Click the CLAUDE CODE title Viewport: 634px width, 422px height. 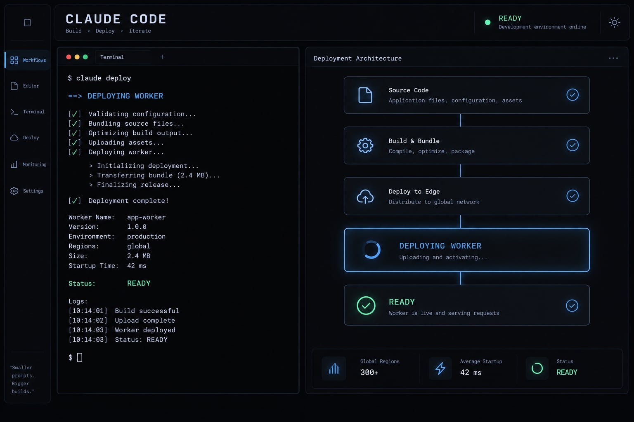(x=116, y=19)
